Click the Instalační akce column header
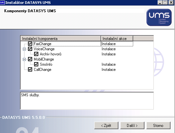This screenshot has height=133, width=175. pyautogui.click(x=117, y=39)
